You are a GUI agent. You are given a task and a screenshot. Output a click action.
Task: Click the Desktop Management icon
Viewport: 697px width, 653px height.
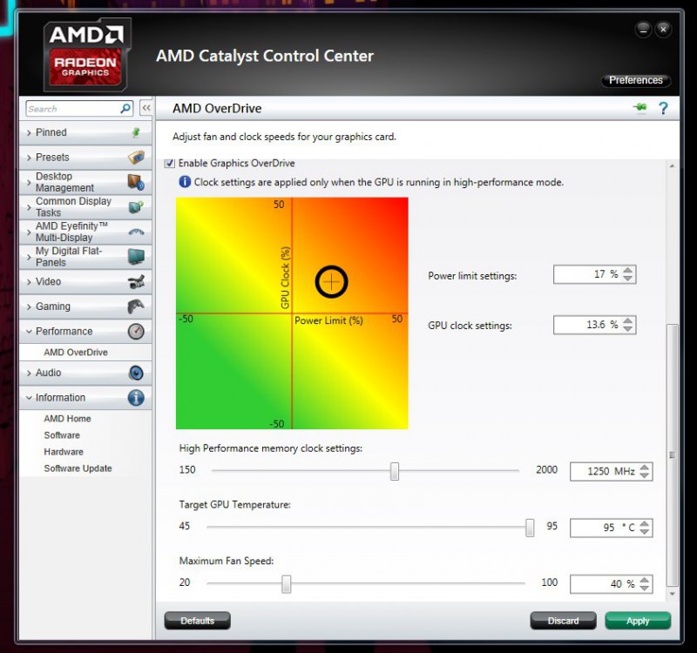click(136, 182)
